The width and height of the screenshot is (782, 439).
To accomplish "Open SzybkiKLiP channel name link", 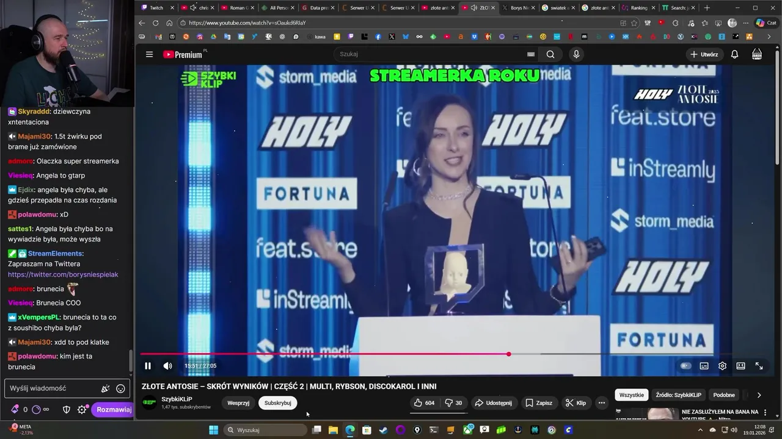I will tap(177, 399).
